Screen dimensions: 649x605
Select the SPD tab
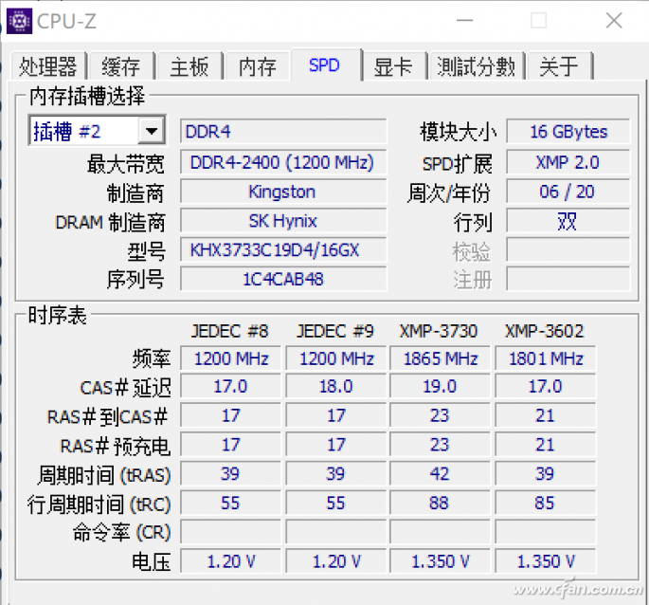tap(324, 65)
